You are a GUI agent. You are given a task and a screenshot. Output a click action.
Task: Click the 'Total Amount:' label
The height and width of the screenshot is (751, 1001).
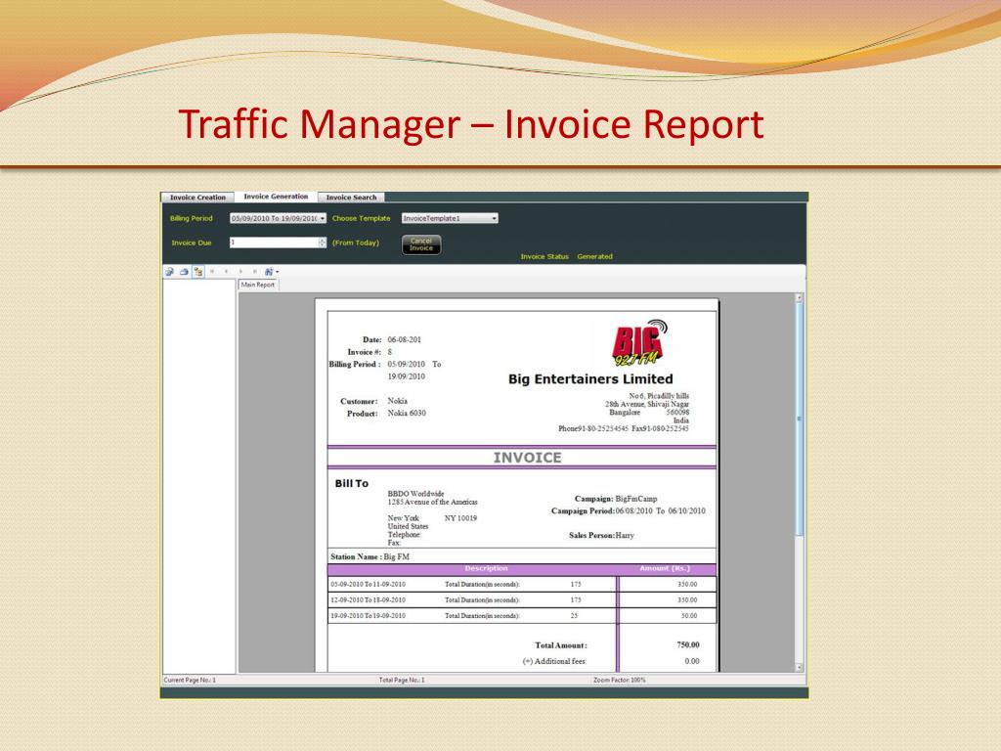[x=561, y=645]
